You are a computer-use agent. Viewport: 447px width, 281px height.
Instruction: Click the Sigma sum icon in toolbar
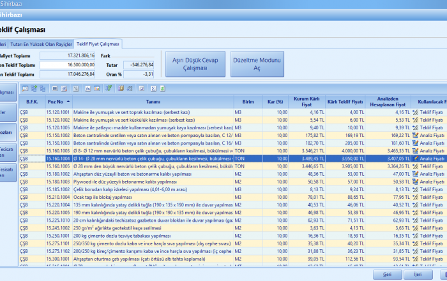click(153, 89)
